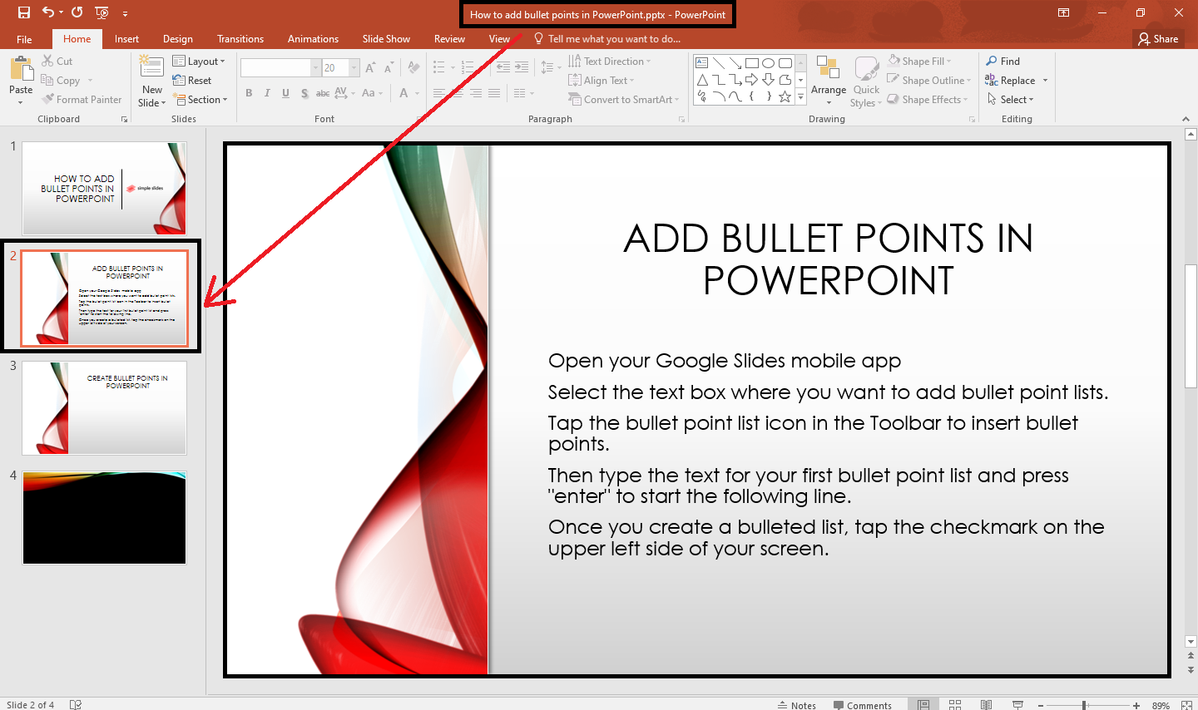The height and width of the screenshot is (710, 1198).
Task: Toggle Italic formatting
Action: (x=267, y=93)
